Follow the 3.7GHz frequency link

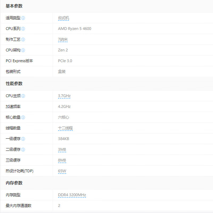pos(64,96)
